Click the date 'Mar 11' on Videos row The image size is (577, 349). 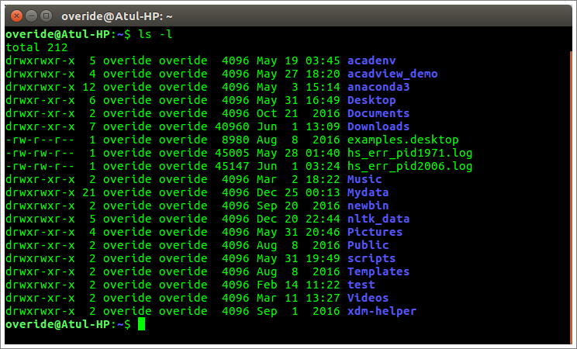(278, 298)
